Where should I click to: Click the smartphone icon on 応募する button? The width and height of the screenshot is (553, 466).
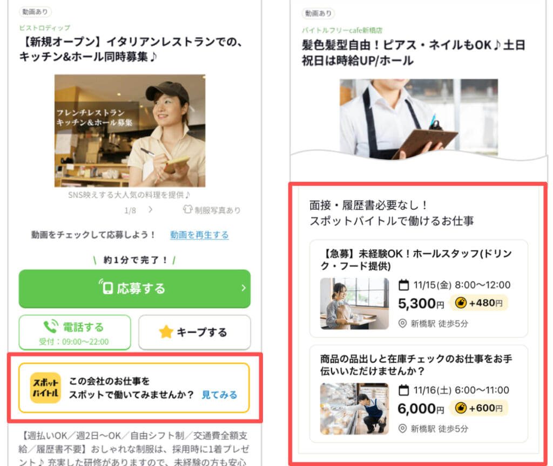pos(107,287)
